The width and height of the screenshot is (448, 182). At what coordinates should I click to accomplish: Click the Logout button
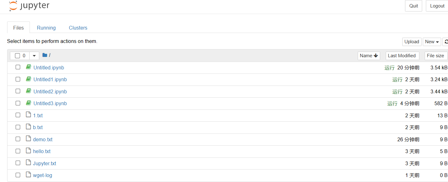click(x=437, y=6)
